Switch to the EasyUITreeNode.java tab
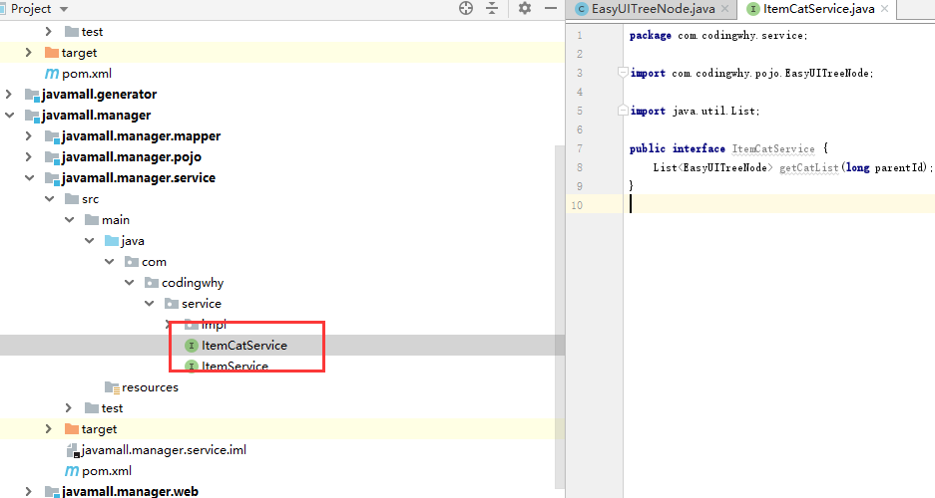Viewport: 935px width, 498px height. click(x=654, y=9)
